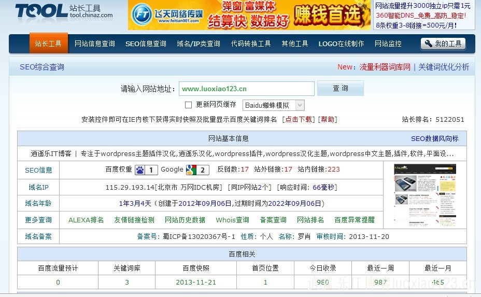Open the 网站信息查询 menu
Viewport: 481px width, 297px height.
94,44
